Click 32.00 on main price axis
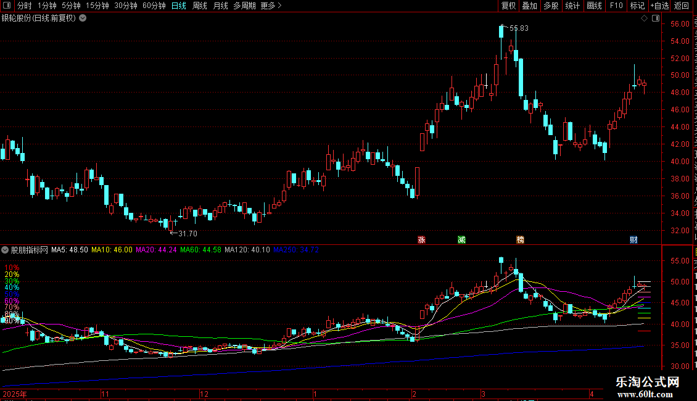 click(x=680, y=230)
